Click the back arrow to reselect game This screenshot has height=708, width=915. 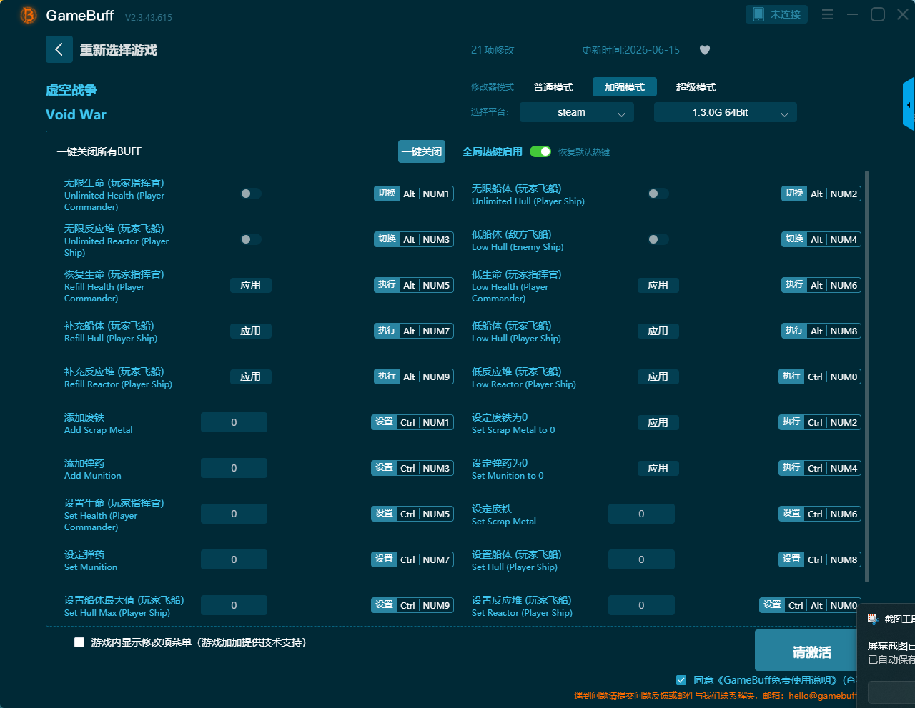(x=59, y=49)
